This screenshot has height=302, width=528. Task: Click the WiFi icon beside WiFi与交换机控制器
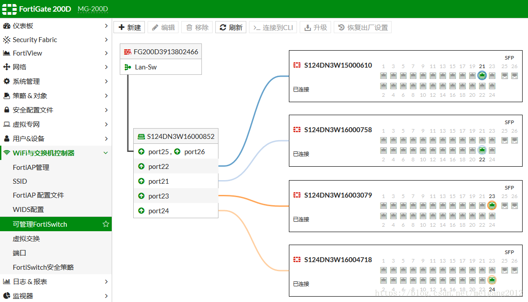(x=6, y=153)
